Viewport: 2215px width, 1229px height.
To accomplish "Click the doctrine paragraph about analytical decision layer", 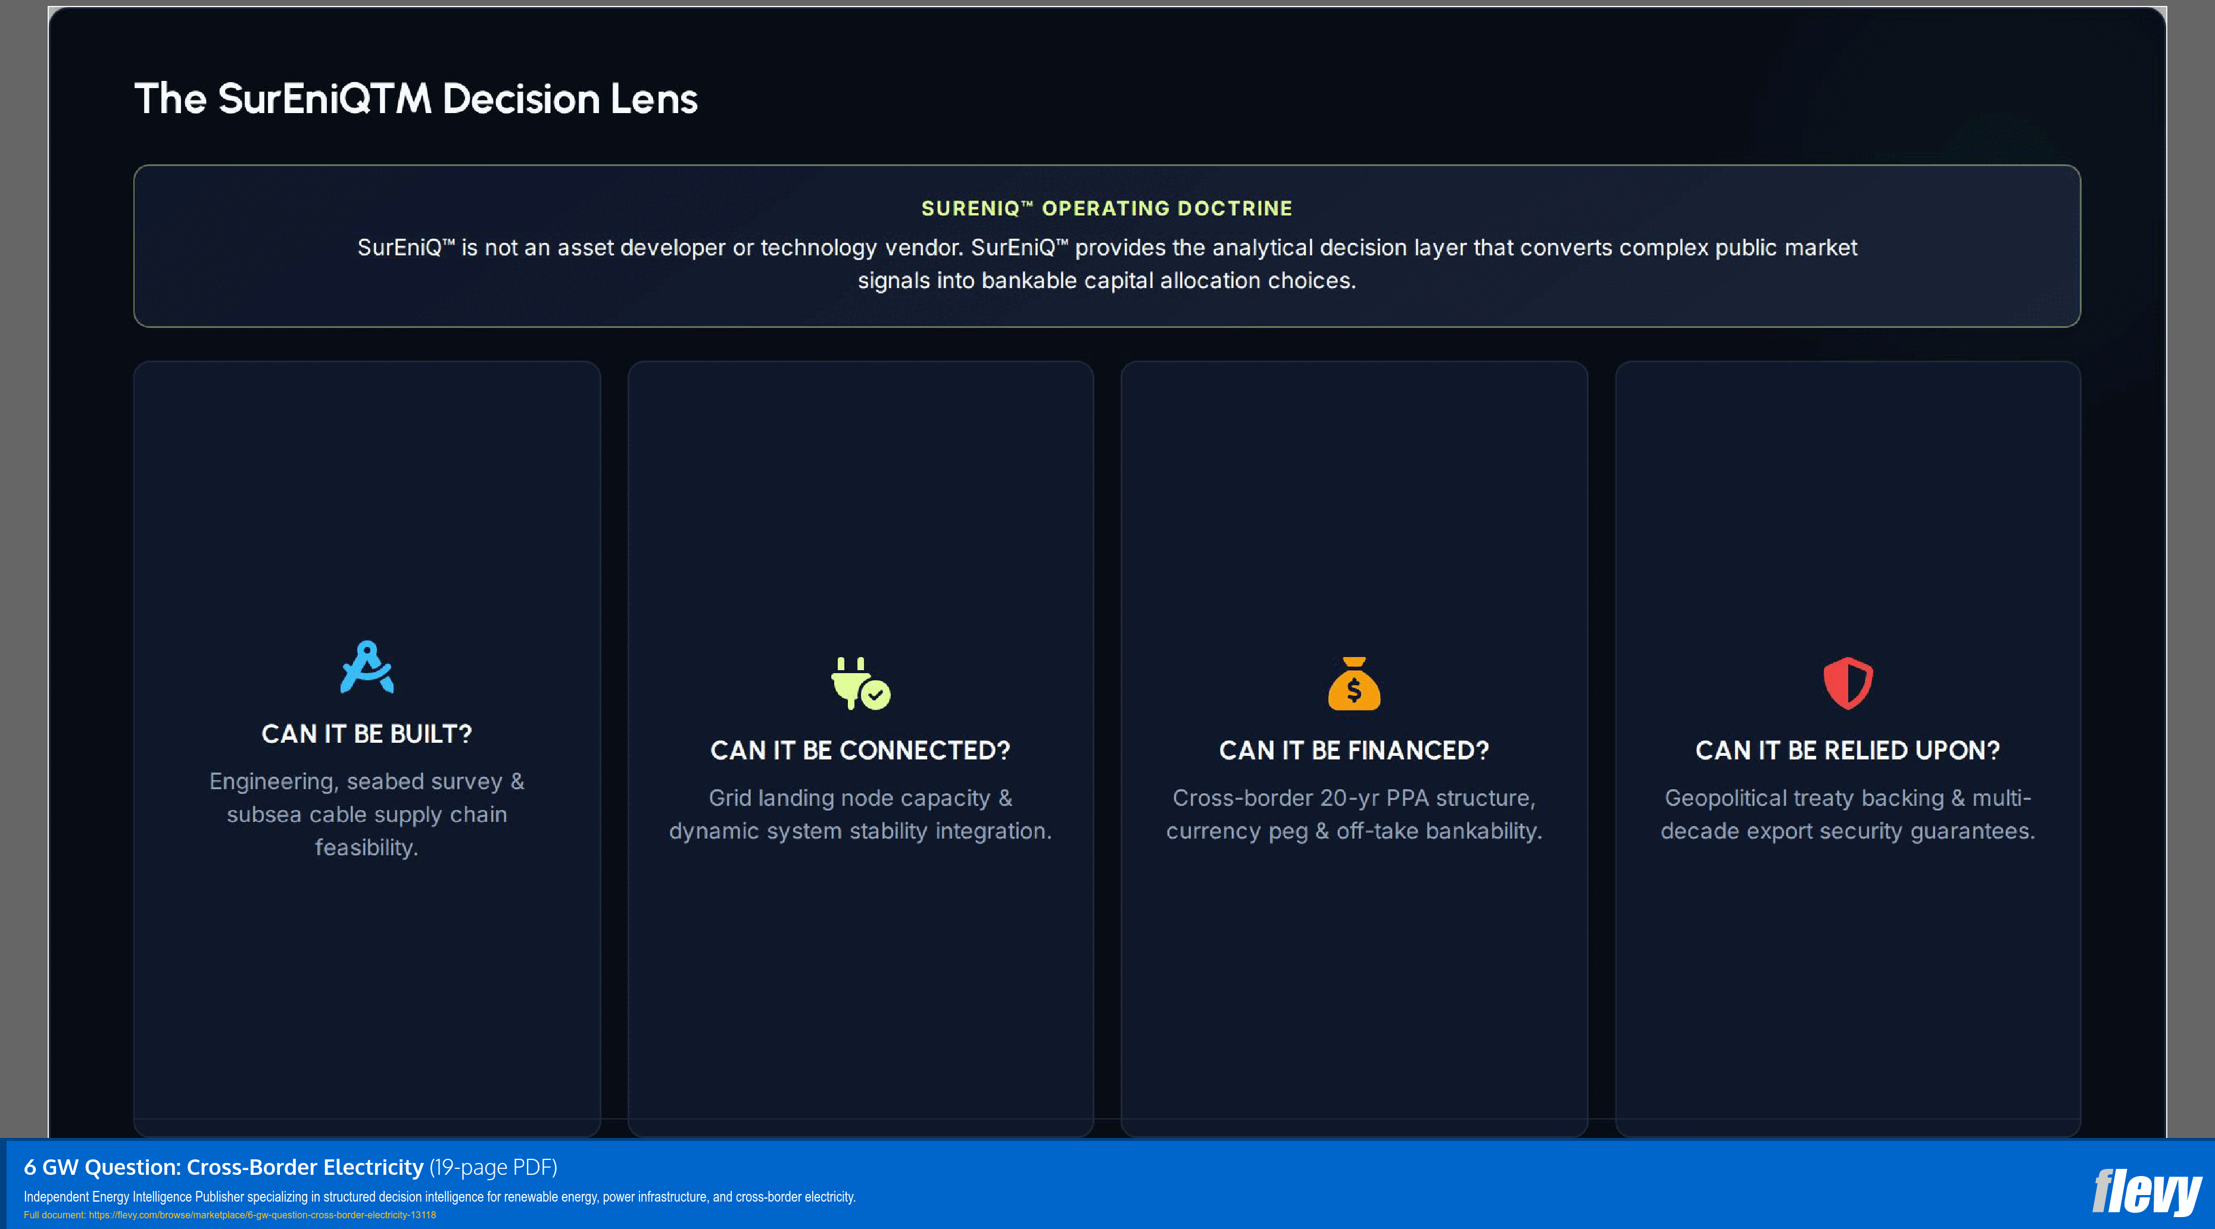I will tap(1107, 264).
